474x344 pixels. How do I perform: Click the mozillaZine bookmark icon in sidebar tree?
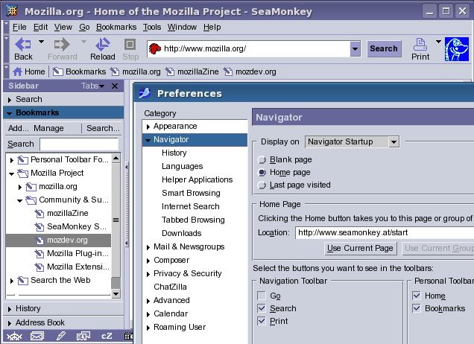pos(39,214)
